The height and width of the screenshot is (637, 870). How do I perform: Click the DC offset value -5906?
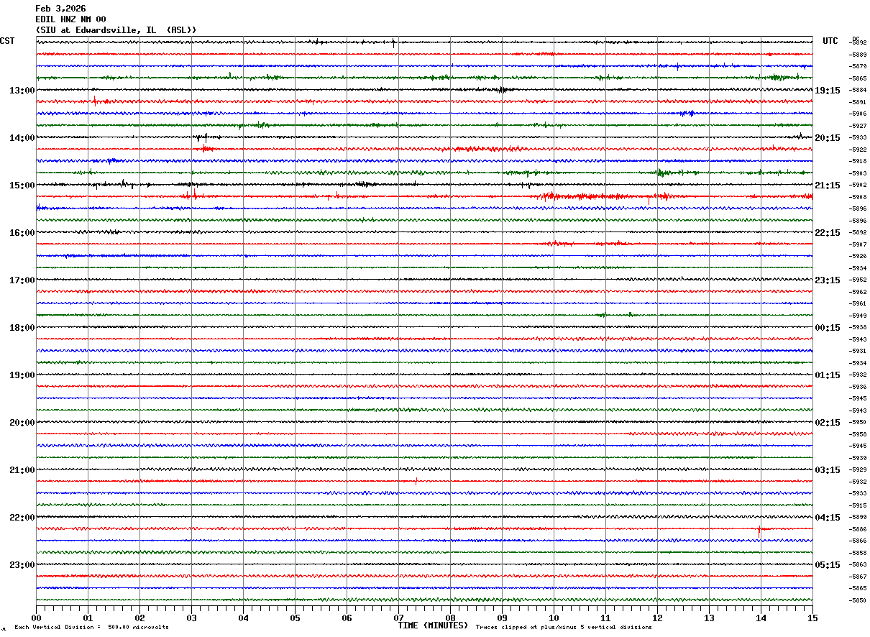(858, 114)
